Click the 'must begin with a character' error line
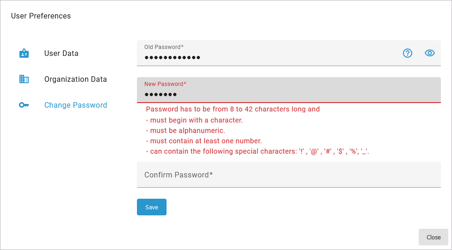This screenshot has height=250, width=452. tap(194, 120)
